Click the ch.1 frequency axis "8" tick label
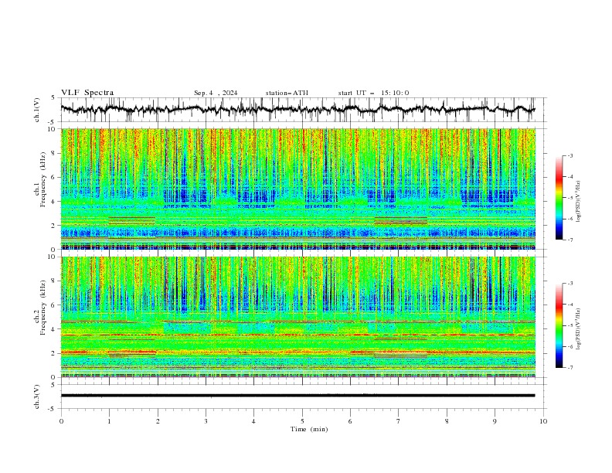The width and height of the screenshot is (612, 473). (55, 153)
